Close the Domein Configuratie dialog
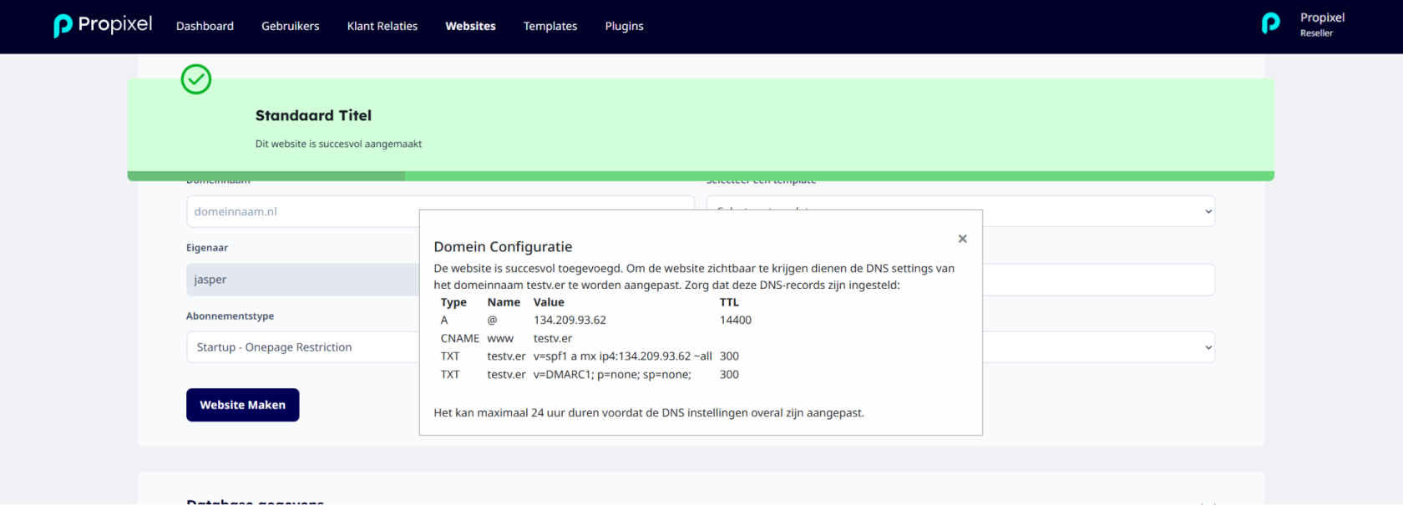 pos(962,239)
